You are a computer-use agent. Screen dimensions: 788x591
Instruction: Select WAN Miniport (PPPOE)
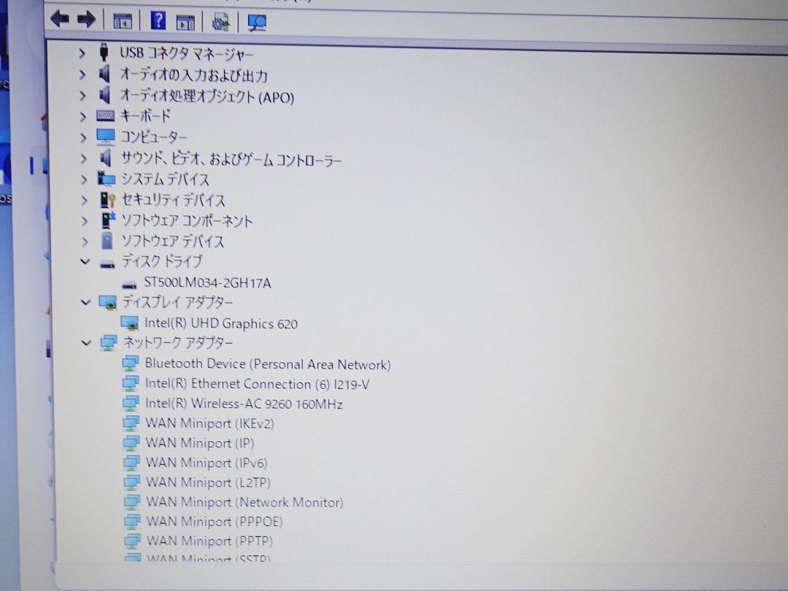pyautogui.click(x=215, y=522)
